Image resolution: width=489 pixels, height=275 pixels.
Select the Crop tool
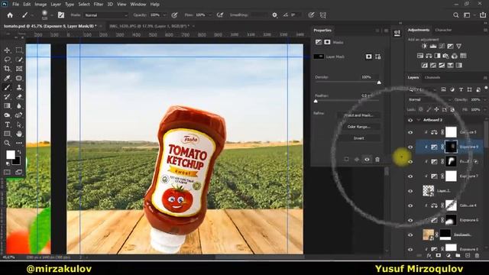pyautogui.click(x=7, y=69)
